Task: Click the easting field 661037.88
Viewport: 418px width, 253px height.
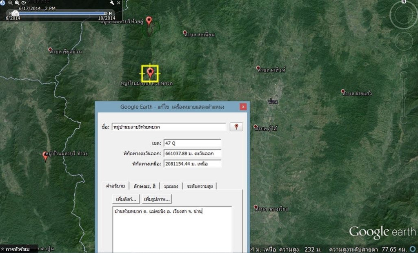Action: tap(193, 153)
